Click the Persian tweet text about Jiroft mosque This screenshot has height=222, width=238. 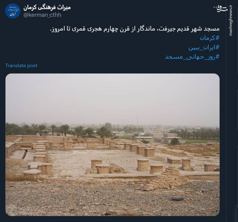click(x=135, y=29)
